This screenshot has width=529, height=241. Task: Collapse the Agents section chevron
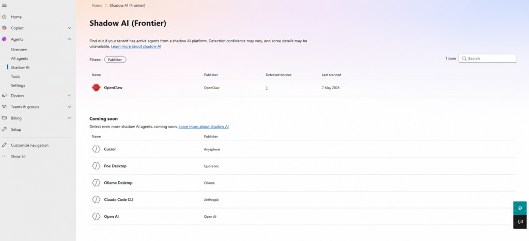[69, 39]
